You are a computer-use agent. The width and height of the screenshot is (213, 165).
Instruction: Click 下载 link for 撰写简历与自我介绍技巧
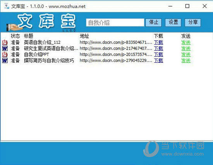point(158,60)
